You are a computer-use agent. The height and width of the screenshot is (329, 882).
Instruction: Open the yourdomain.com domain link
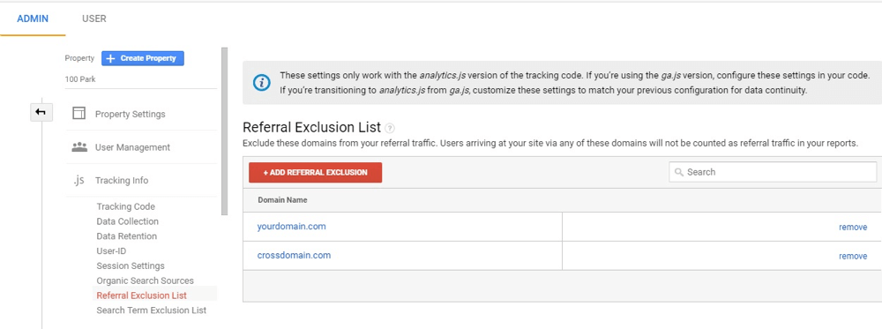pos(291,226)
